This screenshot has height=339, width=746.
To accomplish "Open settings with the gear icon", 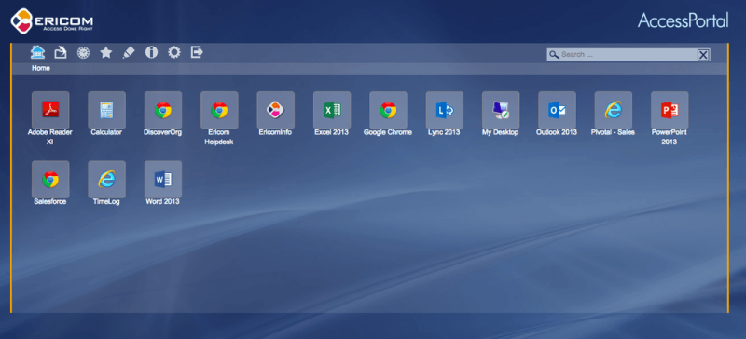I will coord(174,52).
